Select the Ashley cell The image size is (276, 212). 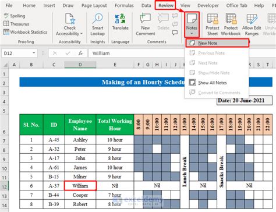tap(80, 140)
